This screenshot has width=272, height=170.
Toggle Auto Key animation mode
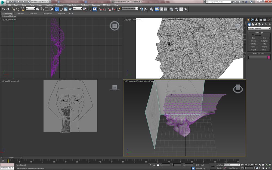pyautogui.click(x=220, y=165)
